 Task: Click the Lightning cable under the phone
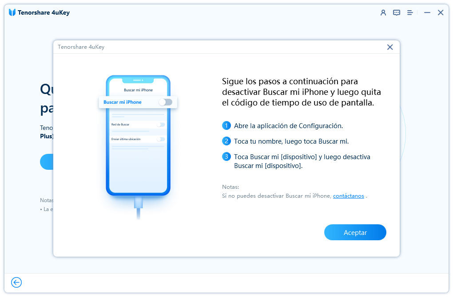click(138, 207)
